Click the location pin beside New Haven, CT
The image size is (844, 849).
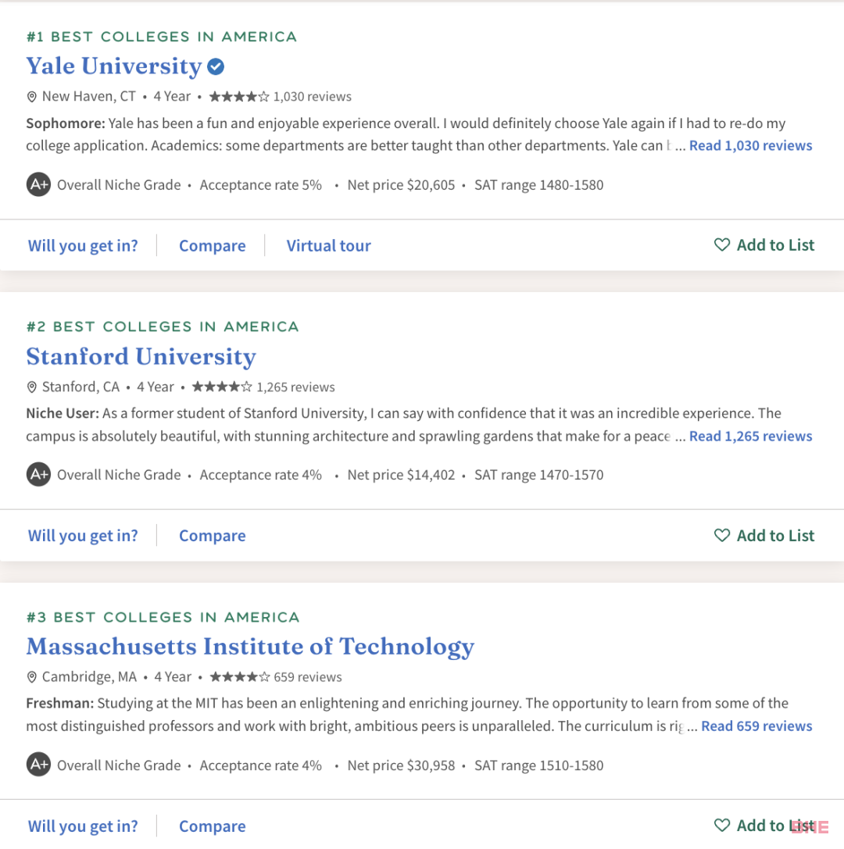(x=32, y=97)
